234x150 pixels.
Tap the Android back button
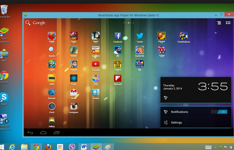(30, 133)
